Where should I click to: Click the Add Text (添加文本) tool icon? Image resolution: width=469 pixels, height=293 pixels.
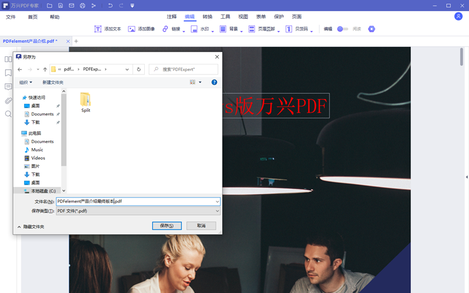[x=98, y=29]
